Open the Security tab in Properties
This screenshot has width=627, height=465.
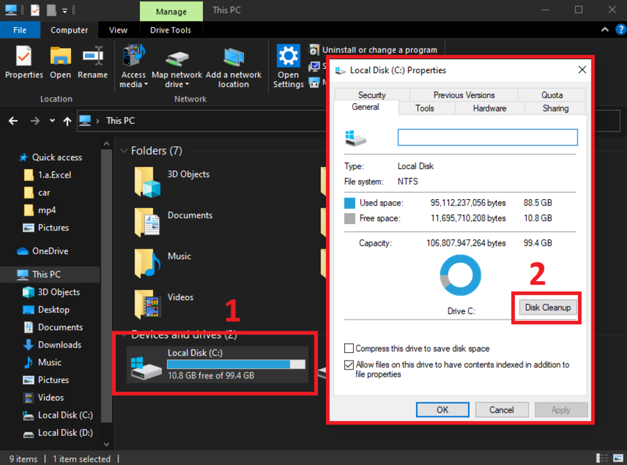[372, 95]
